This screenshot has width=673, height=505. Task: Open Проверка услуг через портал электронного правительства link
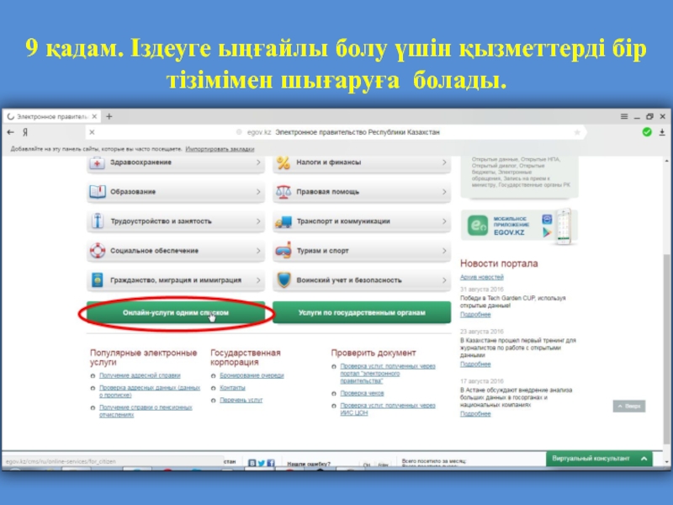coord(388,373)
